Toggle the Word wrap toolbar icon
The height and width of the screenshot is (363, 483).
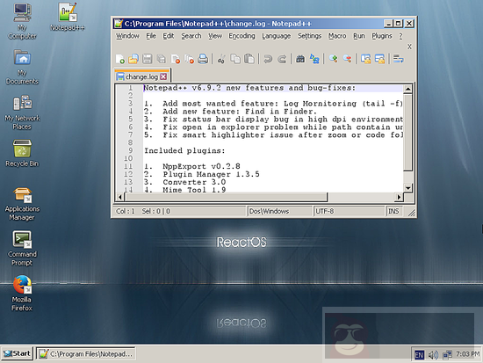pyautogui.click(x=398, y=59)
